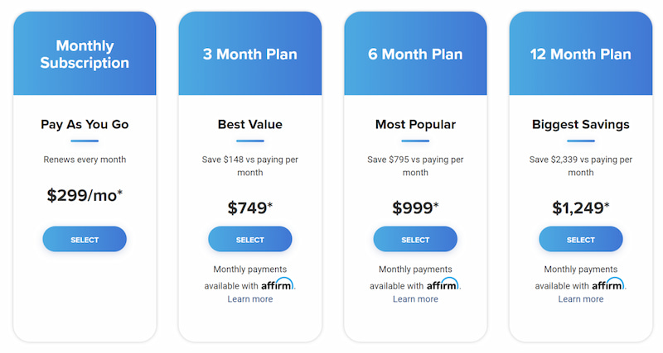The height and width of the screenshot is (353, 663).
Task: Click the Affirm logo in 3 Month card
Action: pyautogui.click(x=277, y=284)
